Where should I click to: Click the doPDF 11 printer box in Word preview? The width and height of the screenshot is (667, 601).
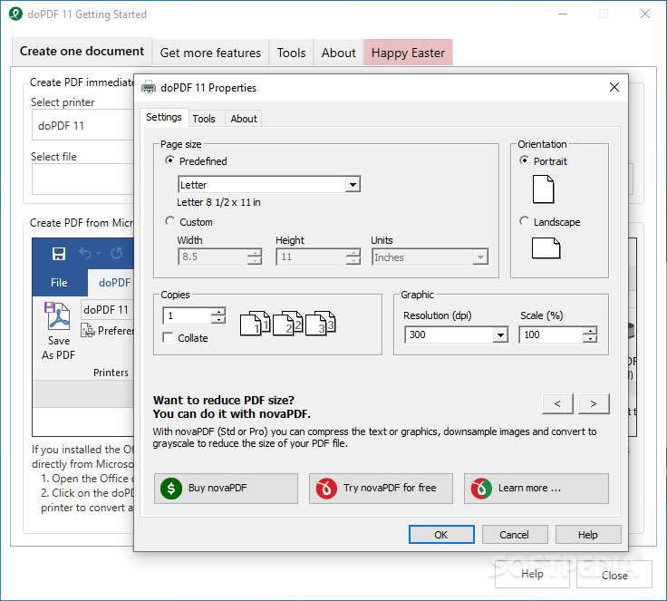coord(108,309)
